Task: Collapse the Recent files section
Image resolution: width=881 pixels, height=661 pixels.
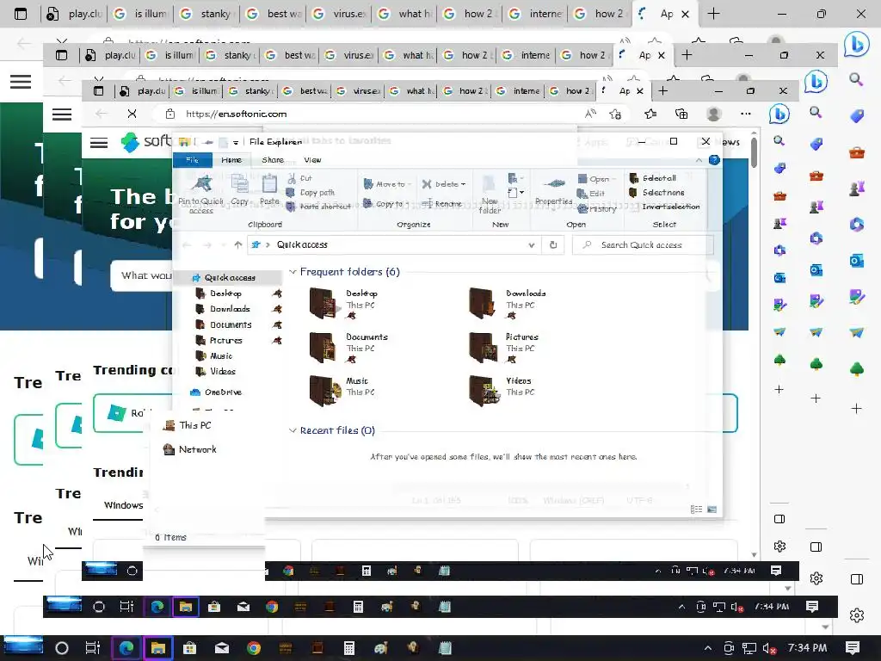Action: pyautogui.click(x=293, y=430)
